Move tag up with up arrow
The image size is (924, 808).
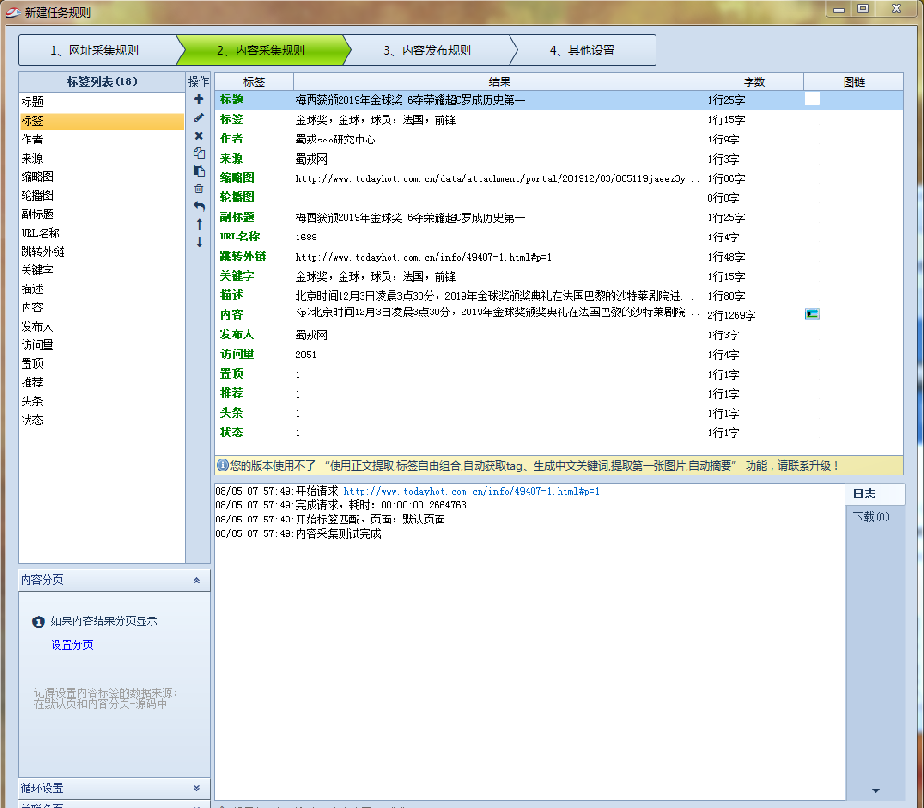point(199,224)
